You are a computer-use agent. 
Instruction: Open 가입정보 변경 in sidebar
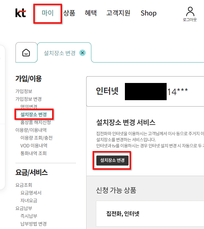tap(28, 99)
